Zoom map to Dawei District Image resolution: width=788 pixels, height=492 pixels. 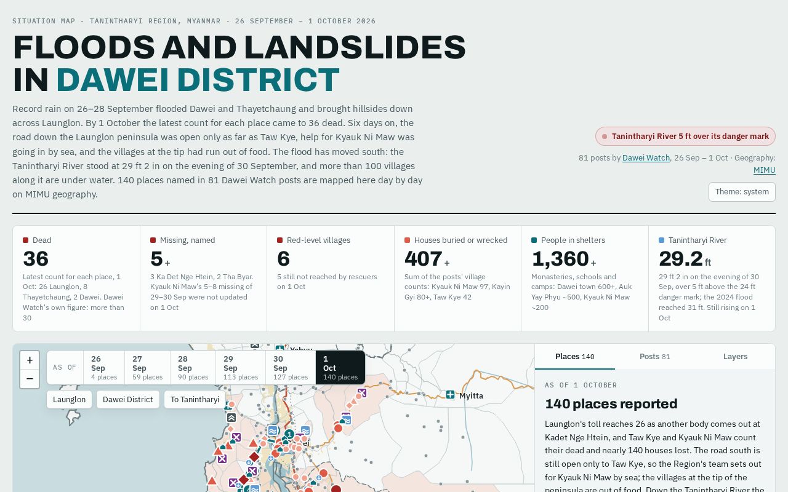pos(128,400)
